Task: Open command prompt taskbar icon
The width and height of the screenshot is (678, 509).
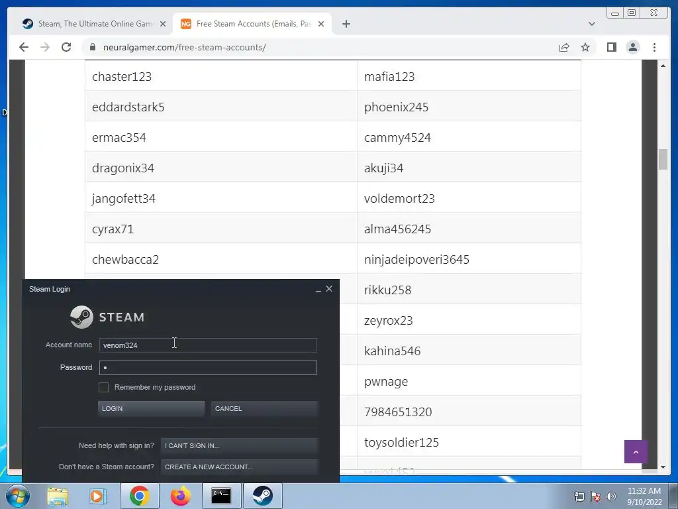Action: [221, 496]
